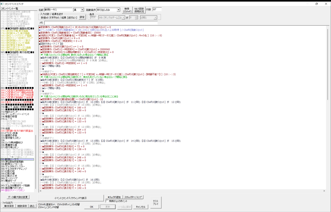Select common event 237 幻影の杖
The width and height of the screenshot is (331, 212).
click(17, 171)
